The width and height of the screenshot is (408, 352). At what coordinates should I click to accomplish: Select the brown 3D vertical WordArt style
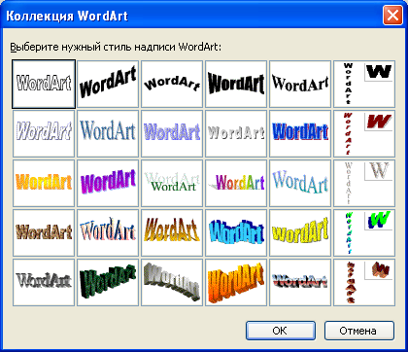coord(364,282)
